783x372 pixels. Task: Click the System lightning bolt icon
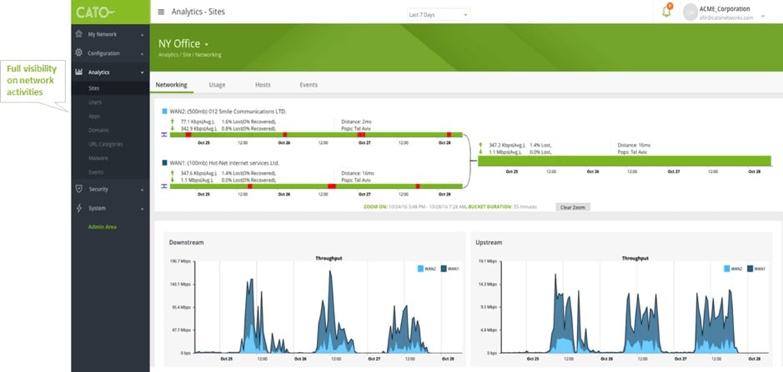pyautogui.click(x=79, y=208)
